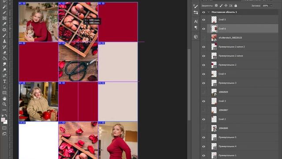Click the foreground color swatch

[3, 120]
